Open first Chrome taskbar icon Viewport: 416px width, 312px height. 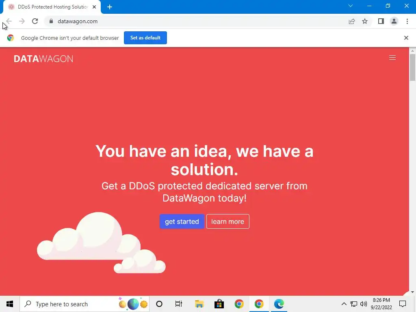click(239, 304)
